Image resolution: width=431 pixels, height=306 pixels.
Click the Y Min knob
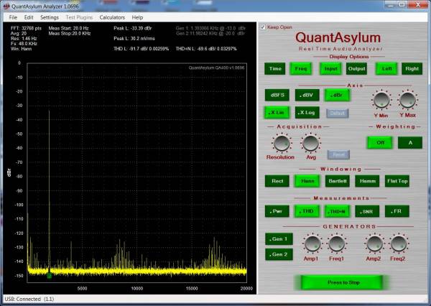tap(381, 100)
